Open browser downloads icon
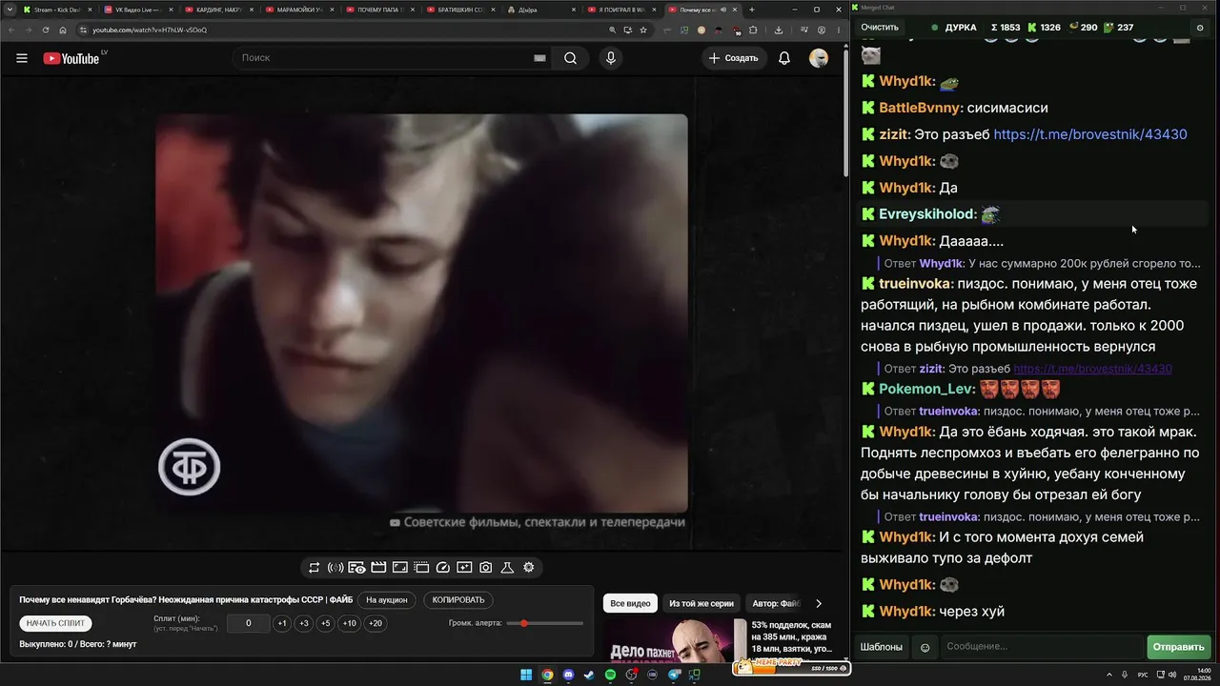 coord(779,30)
